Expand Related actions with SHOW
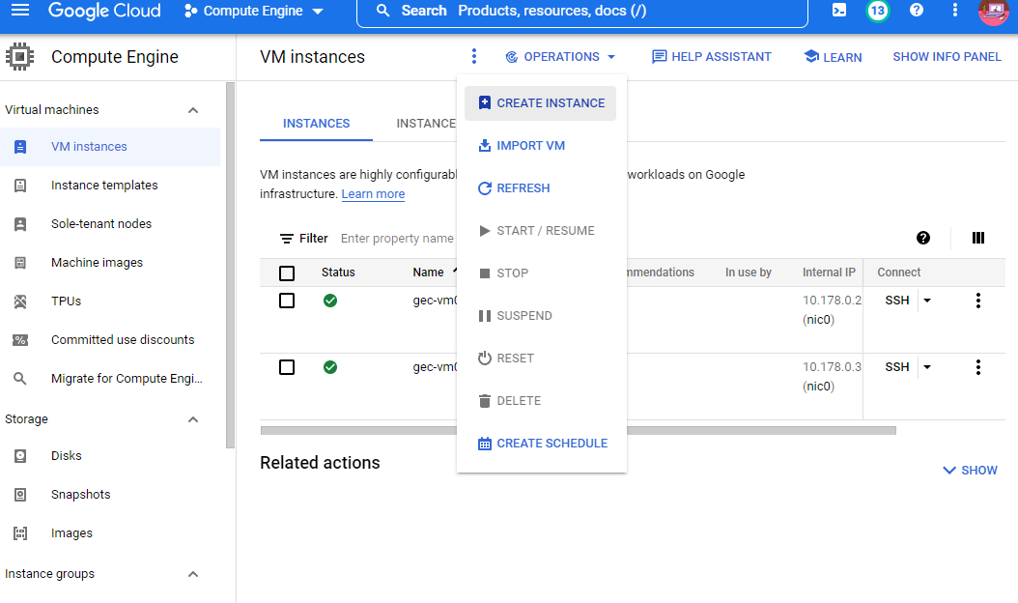Image resolution: width=1018 pixels, height=603 pixels. (x=970, y=470)
